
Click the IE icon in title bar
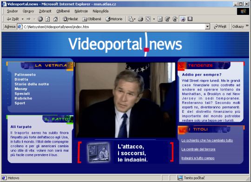[4, 4]
